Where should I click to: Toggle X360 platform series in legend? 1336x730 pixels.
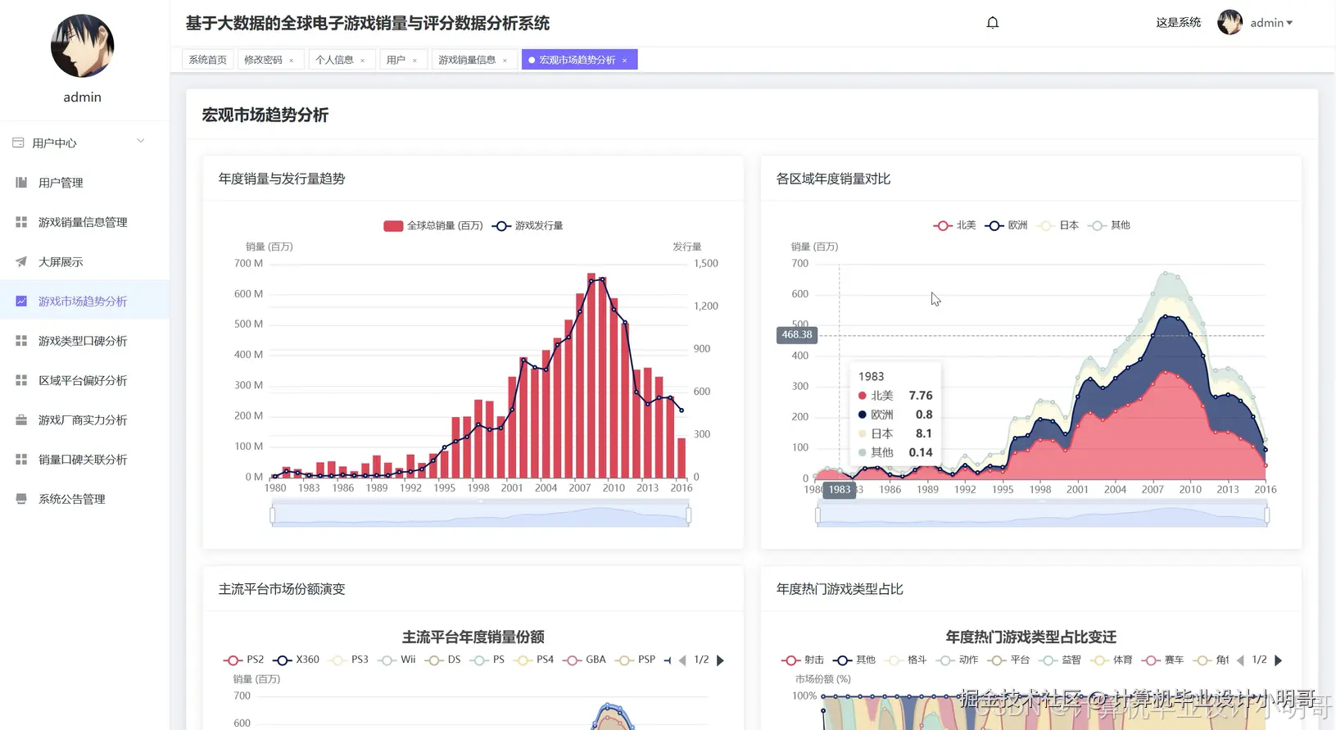[x=296, y=660]
